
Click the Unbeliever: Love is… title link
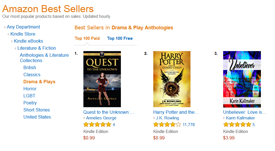tap(245, 112)
